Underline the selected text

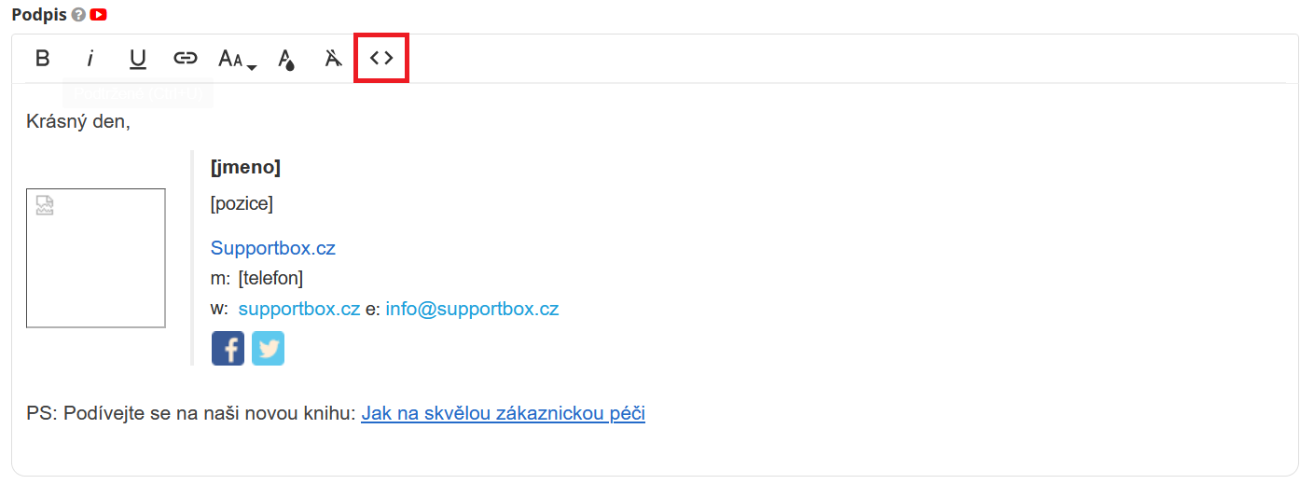(138, 59)
